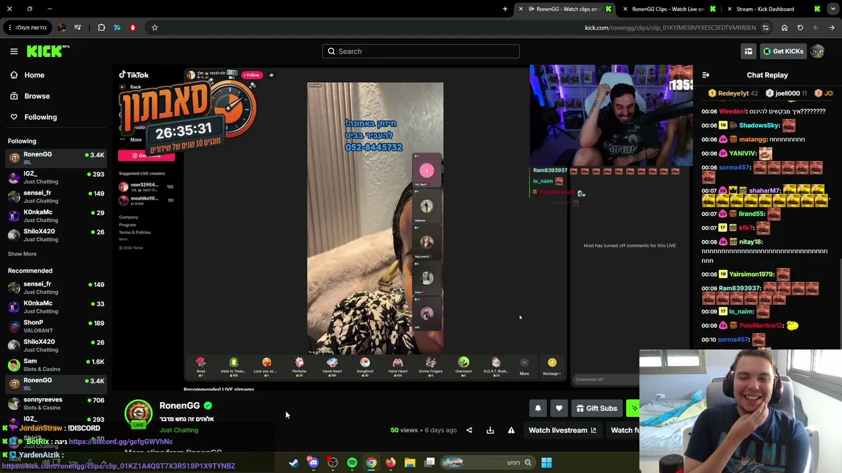The width and height of the screenshot is (842, 473).
Task: Focus the Kick Search field
Action: tap(421, 51)
